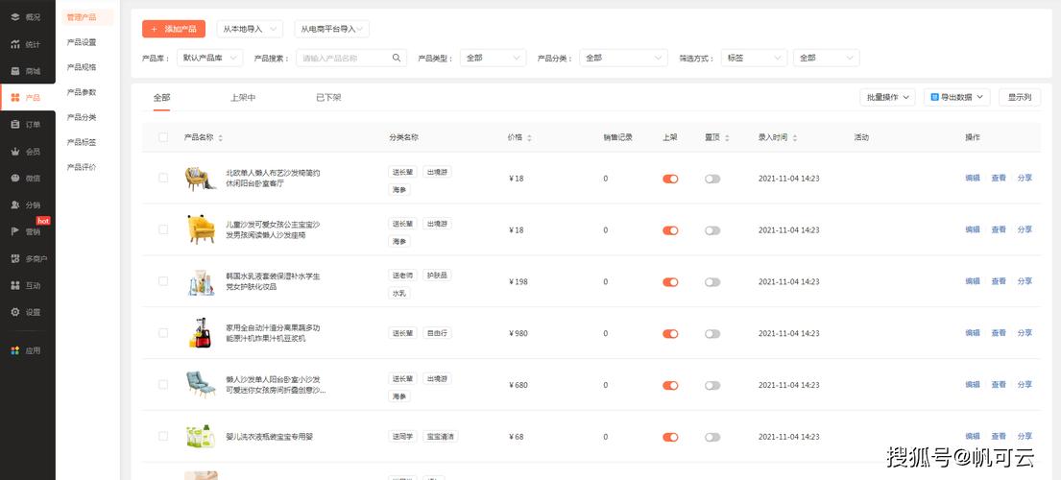This screenshot has width=1061, height=480.
Task: Open 产品参数 in the submenu
Action: (x=82, y=92)
